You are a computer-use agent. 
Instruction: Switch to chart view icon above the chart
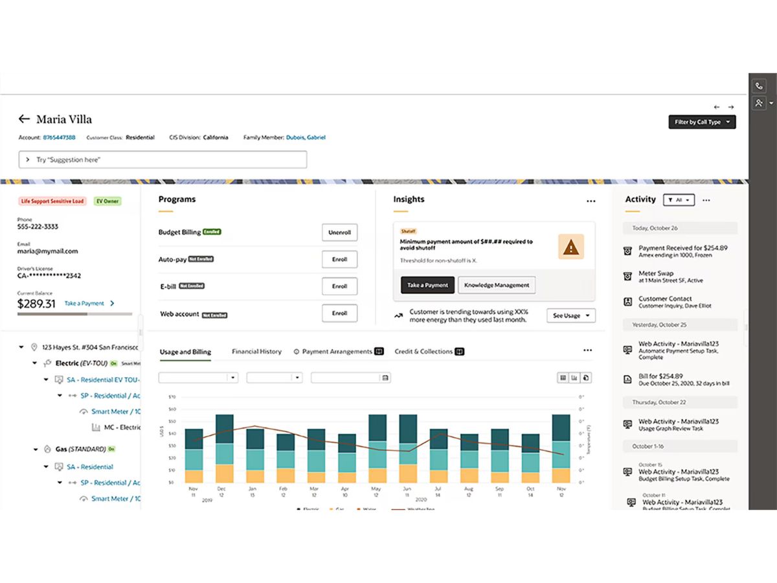(574, 378)
